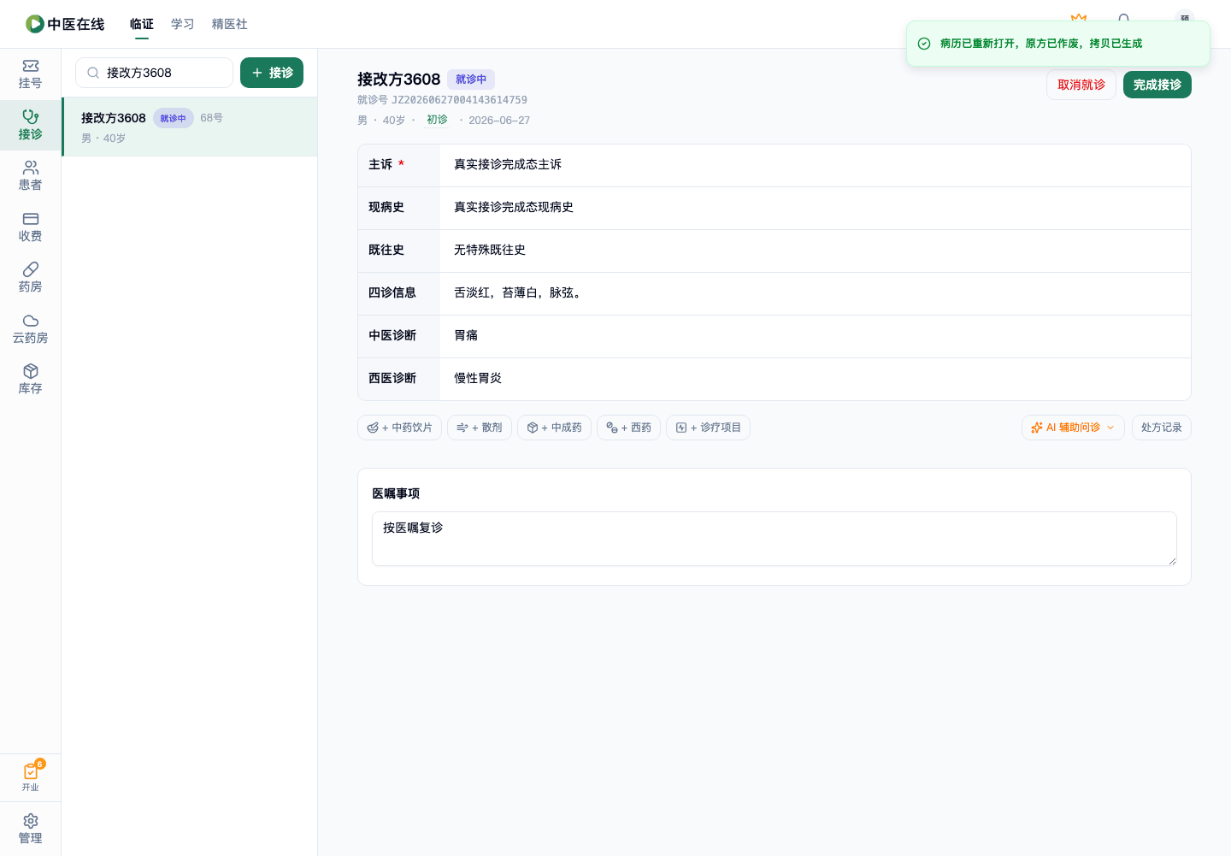1231x856 pixels.
Task: Click the 医嘱事项 textarea
Action: point(775,539)
